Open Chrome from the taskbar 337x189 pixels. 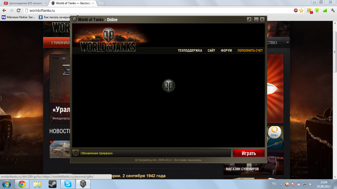[x=22, y=184]
